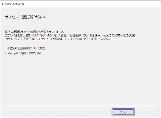Click the 完了 button to finish
This screenshot has width=161, height=118.
click(x=123, y=112)
